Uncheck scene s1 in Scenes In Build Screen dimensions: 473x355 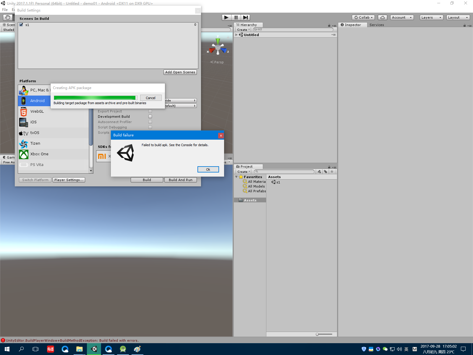pyautogui.click(x=21, y=25)
